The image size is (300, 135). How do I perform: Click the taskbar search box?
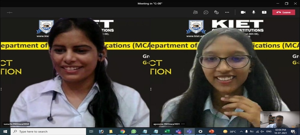48,131
